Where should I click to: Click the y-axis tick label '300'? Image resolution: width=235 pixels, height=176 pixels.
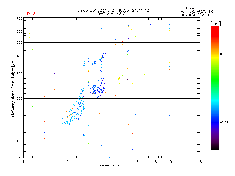[19, 74]
